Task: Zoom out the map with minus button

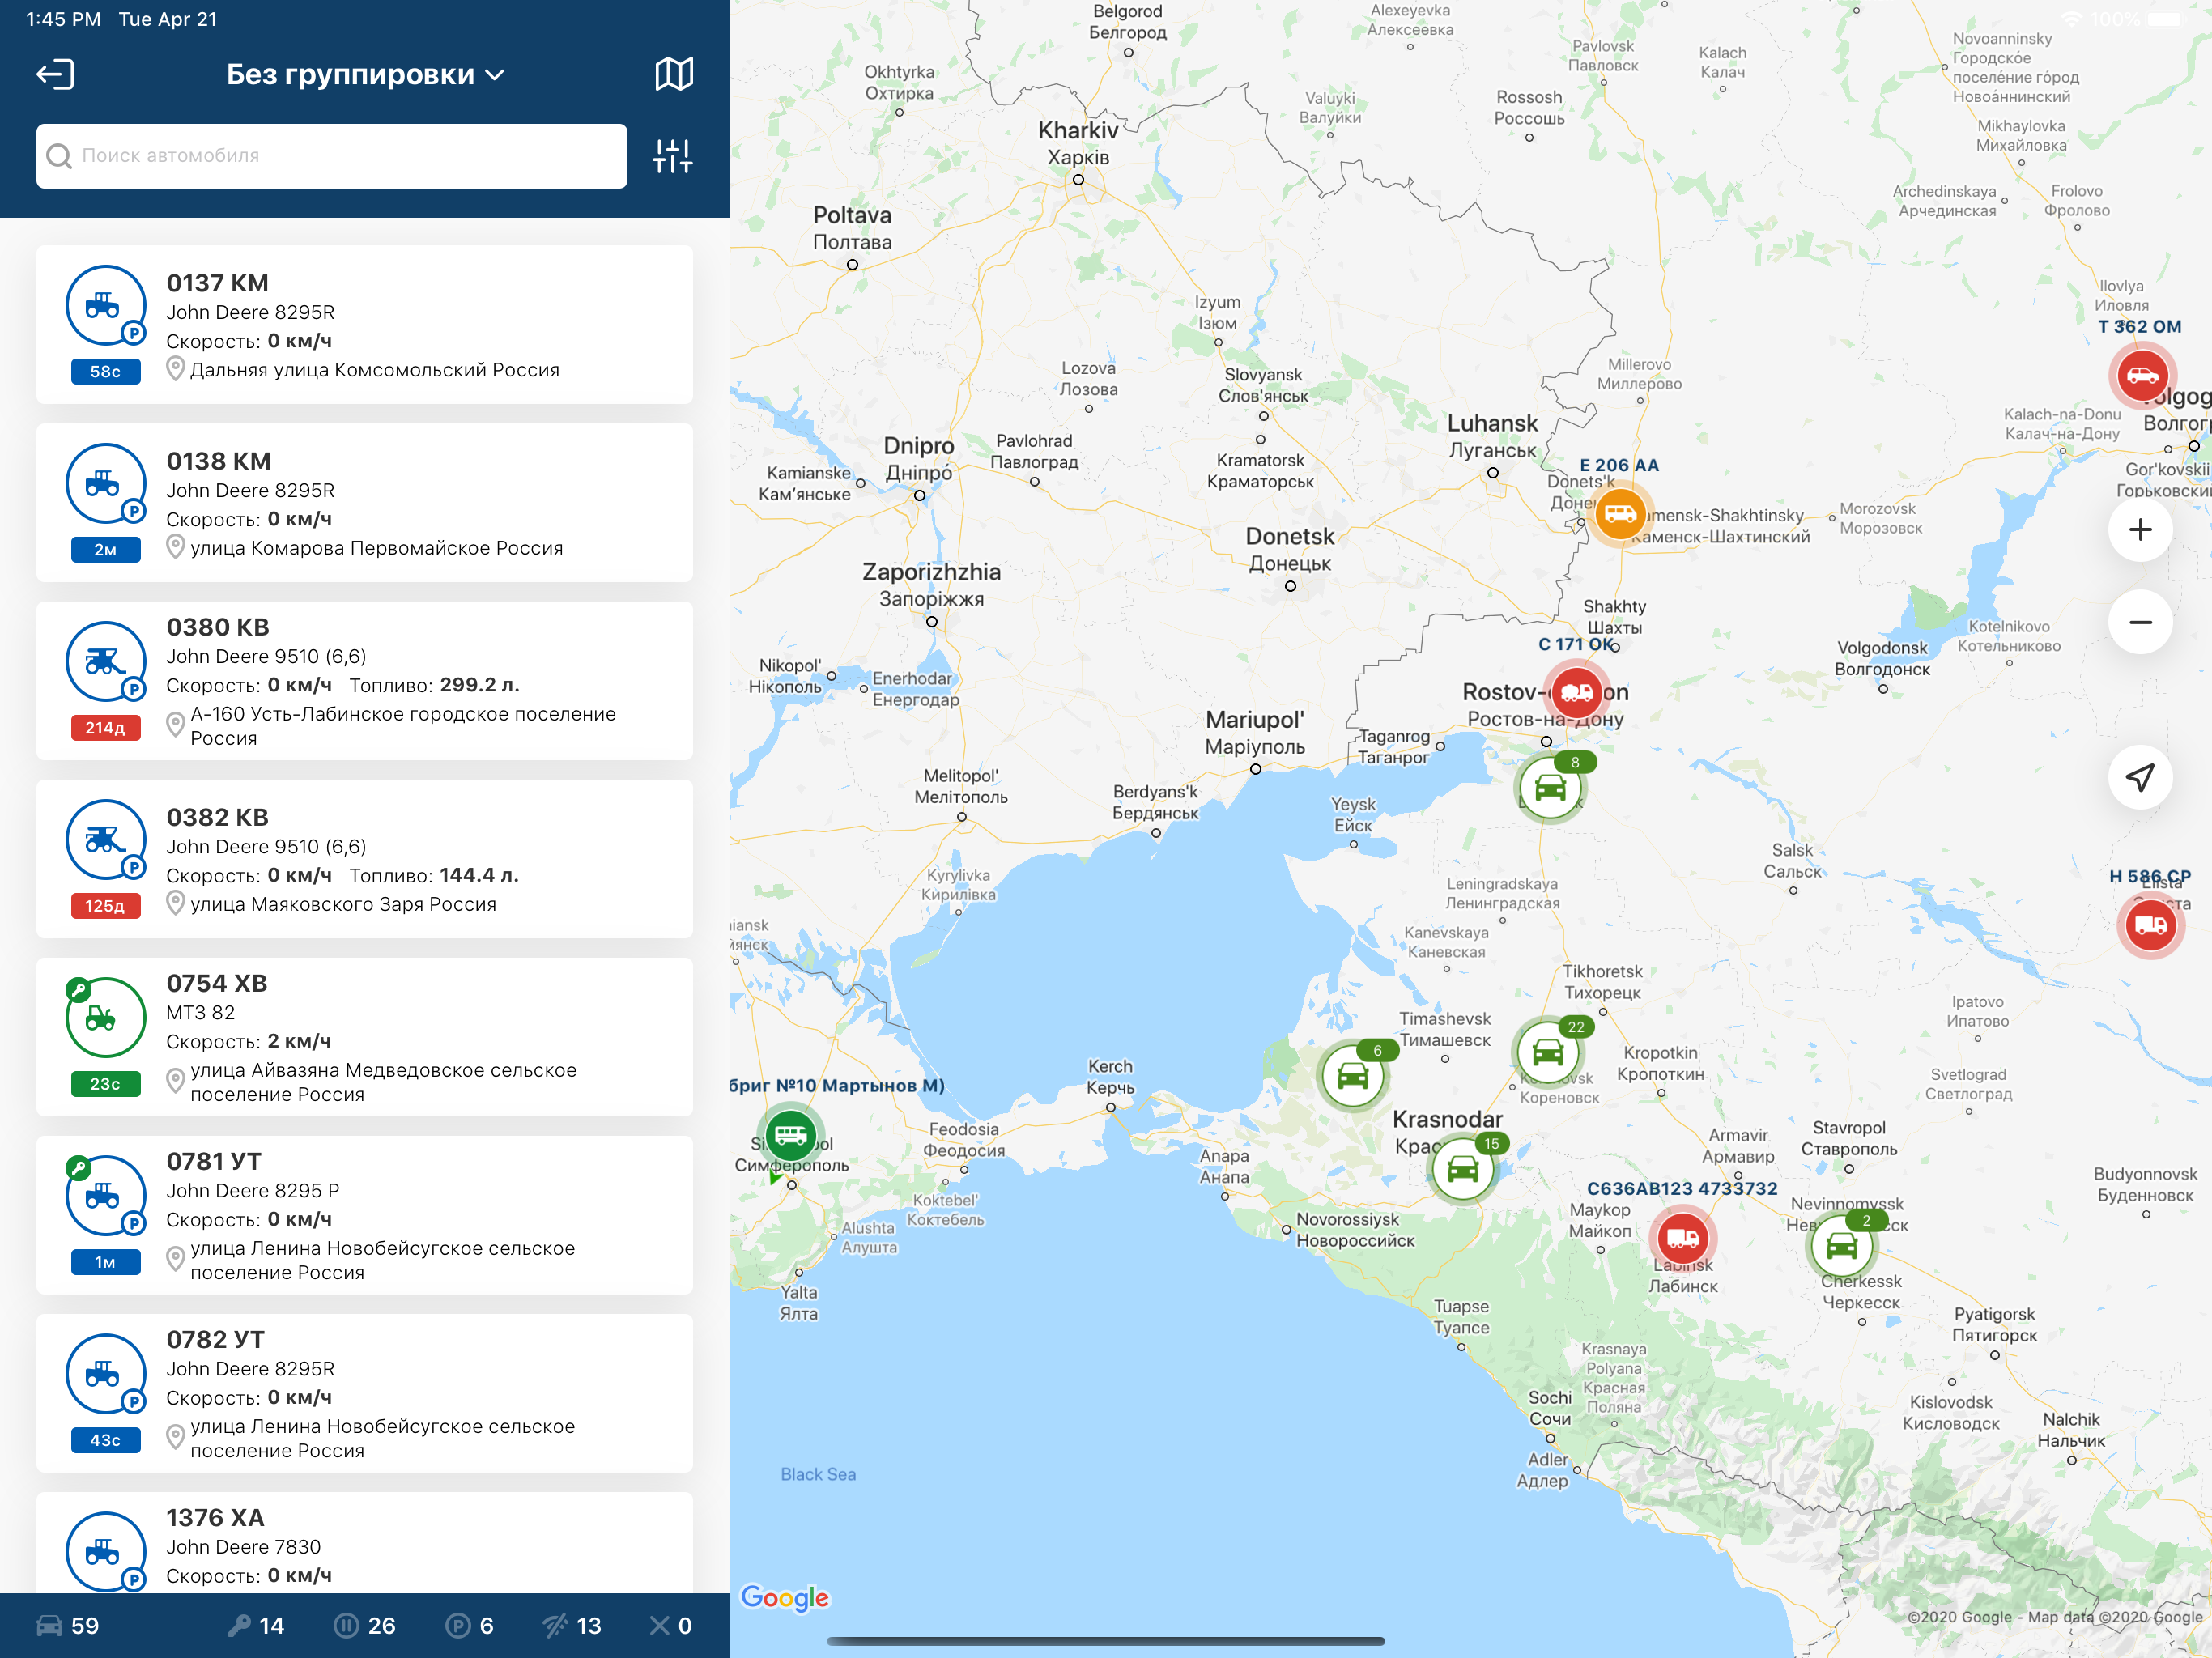Action: (2140, 622)
